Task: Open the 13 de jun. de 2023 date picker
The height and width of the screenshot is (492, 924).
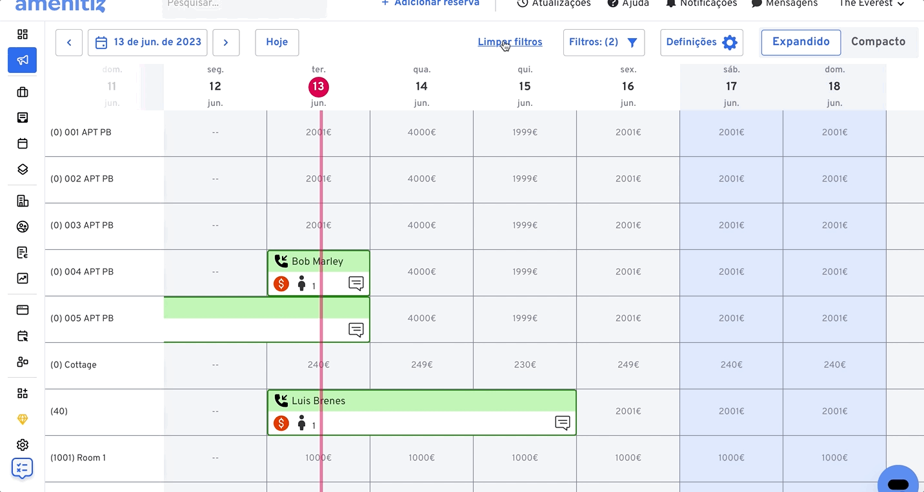Action: pyautogui.click(x=148, y=43)
